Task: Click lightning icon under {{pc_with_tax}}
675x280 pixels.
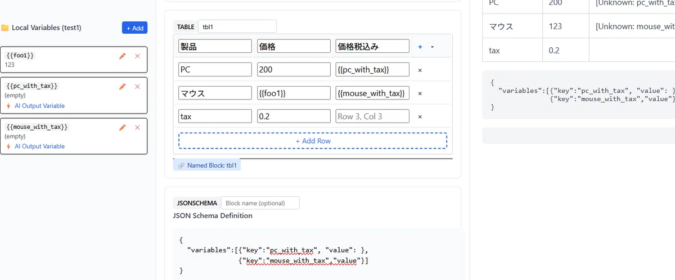Action: point(8,106)
